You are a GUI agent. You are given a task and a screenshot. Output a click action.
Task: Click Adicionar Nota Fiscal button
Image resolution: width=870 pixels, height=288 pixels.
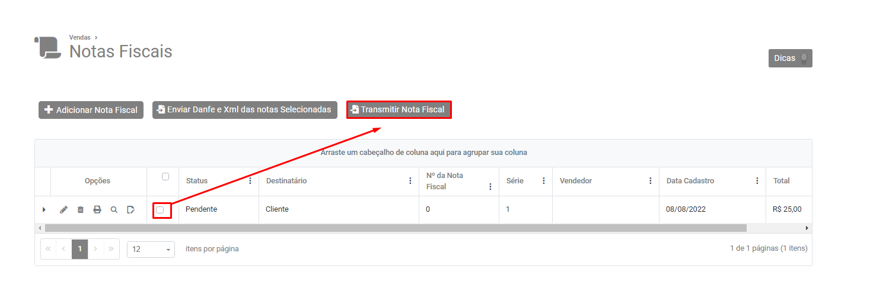coord(91,110)
